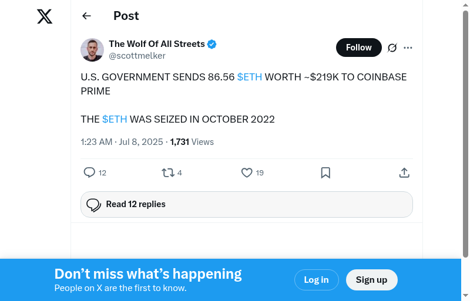Image resolution: width=470 pixels, height=301 pixels.
Task: Click the blue verified badge icon
Action: click(212, 44)
